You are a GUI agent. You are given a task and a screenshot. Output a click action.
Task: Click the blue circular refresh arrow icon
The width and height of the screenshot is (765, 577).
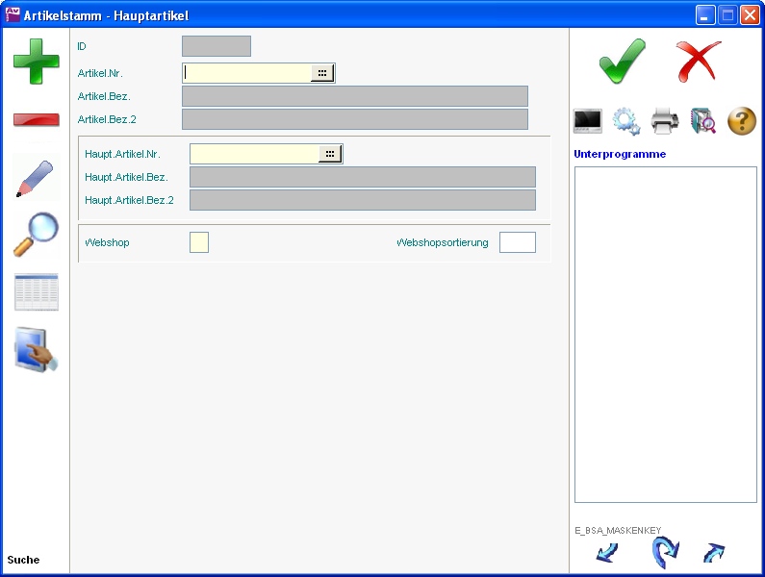tap(665, 553)
